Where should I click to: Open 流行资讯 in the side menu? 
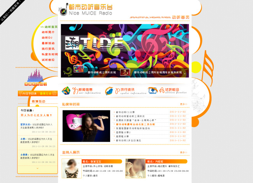(48, 49)
